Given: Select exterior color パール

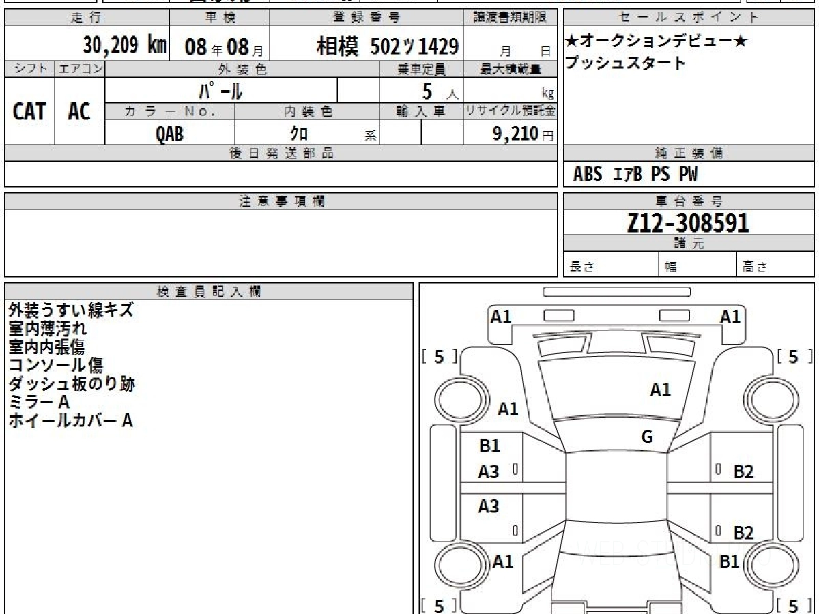Looking at the screenshot, I should (220, 90).
